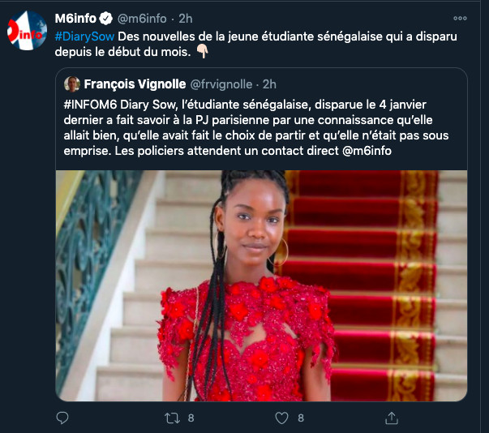Open the share tweet icon
Image resolution: width=489 pixels, height=433 pixels.
391,418
